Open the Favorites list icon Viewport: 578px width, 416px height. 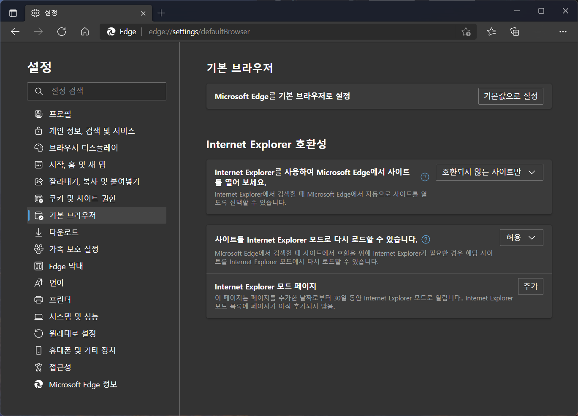[x=491, y=32]
